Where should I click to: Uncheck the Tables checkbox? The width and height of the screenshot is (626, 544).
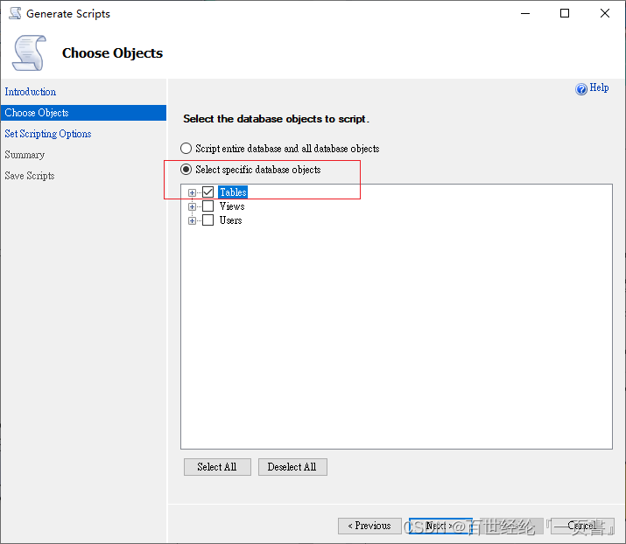208,192
